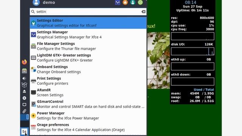The width and height of the screenshot is (242, 136).
Task: Click the switch user icon in header
Action: [x=133, y=2]
